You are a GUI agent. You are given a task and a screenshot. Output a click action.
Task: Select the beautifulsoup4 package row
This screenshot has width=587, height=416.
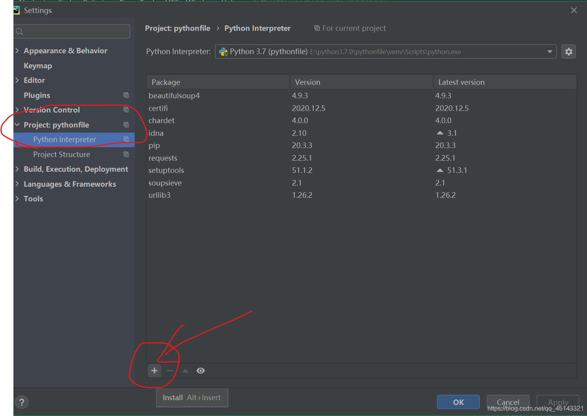(361, 96)
